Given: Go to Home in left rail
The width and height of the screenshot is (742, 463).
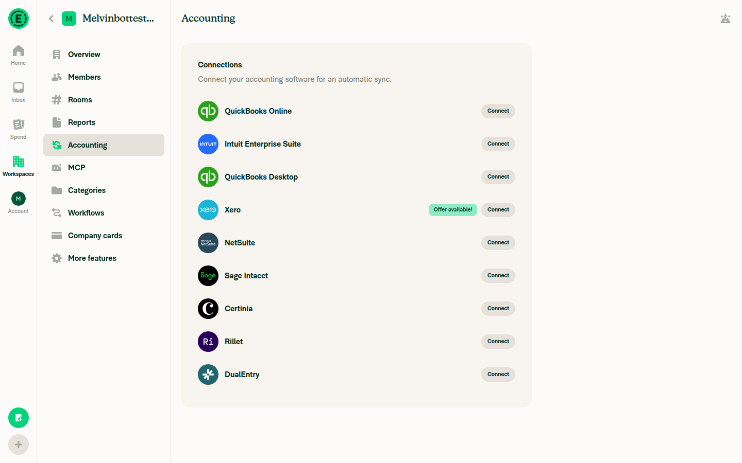Looking at the screenshot, I should 19,55.
